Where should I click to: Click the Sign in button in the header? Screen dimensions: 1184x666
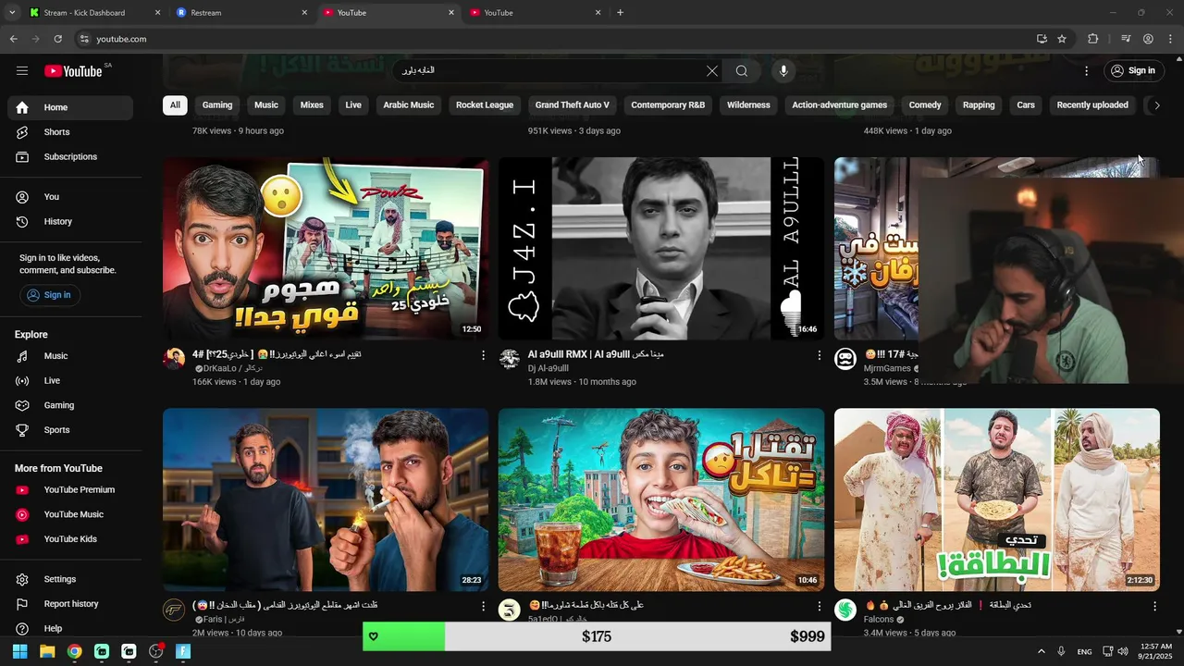coord(1132,70)
